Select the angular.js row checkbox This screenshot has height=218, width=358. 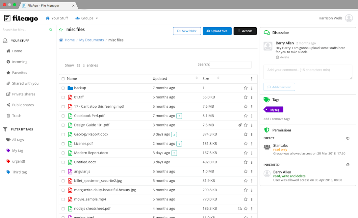(x=63, y=172)
